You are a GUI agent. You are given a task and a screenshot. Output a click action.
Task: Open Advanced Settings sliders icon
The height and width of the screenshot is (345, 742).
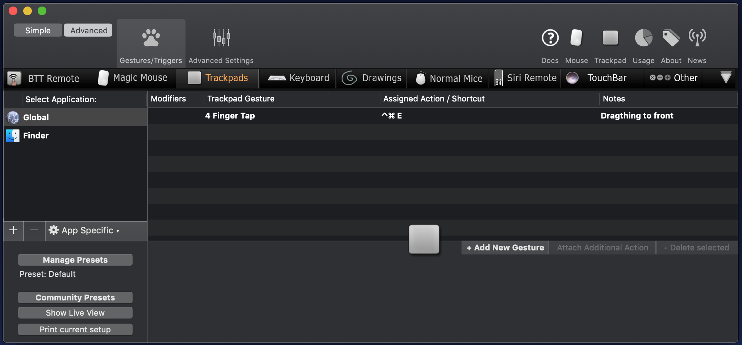tap(221, 38)
